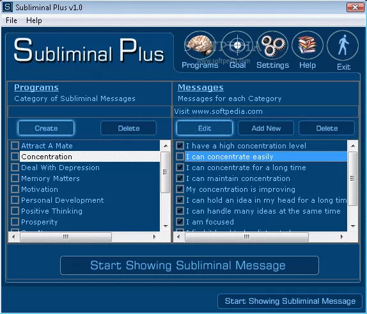Enable the Motivation category checkbox
Viewport: 367px width, 314px height.
click(x=15, y=189)
